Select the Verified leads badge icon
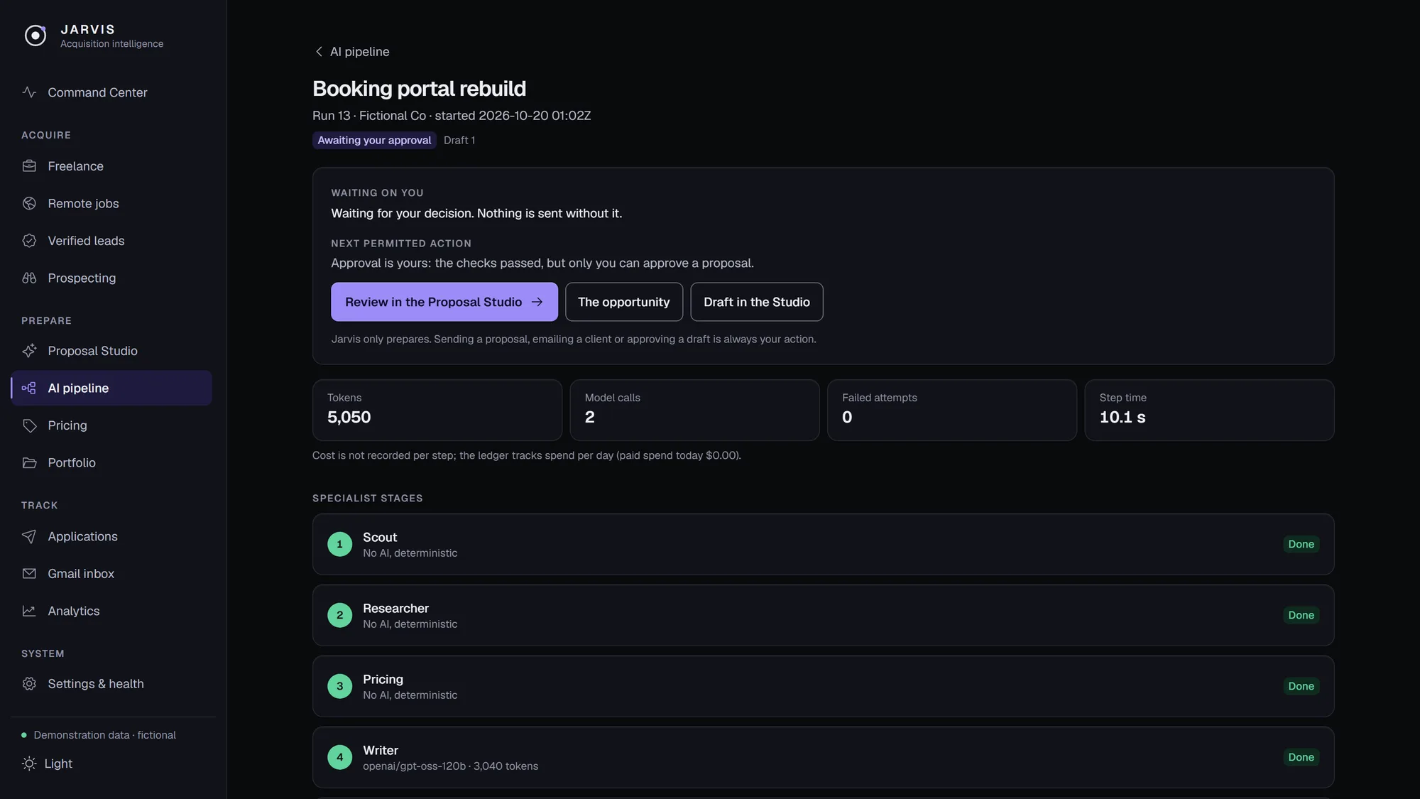 point(29,241)
